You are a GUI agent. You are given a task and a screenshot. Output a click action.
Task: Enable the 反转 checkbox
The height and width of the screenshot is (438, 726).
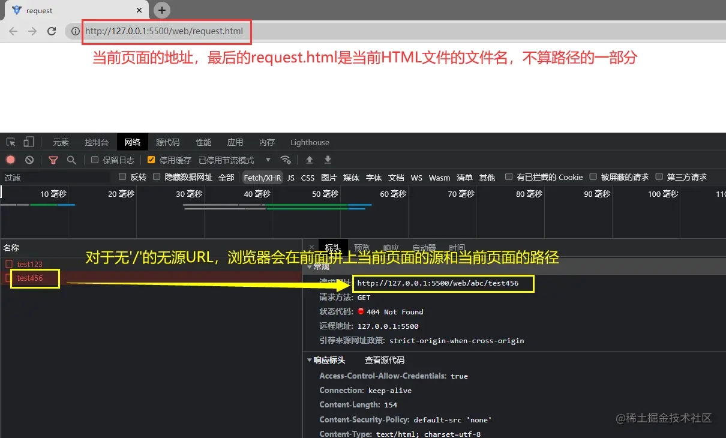click(x=122, y=177)
